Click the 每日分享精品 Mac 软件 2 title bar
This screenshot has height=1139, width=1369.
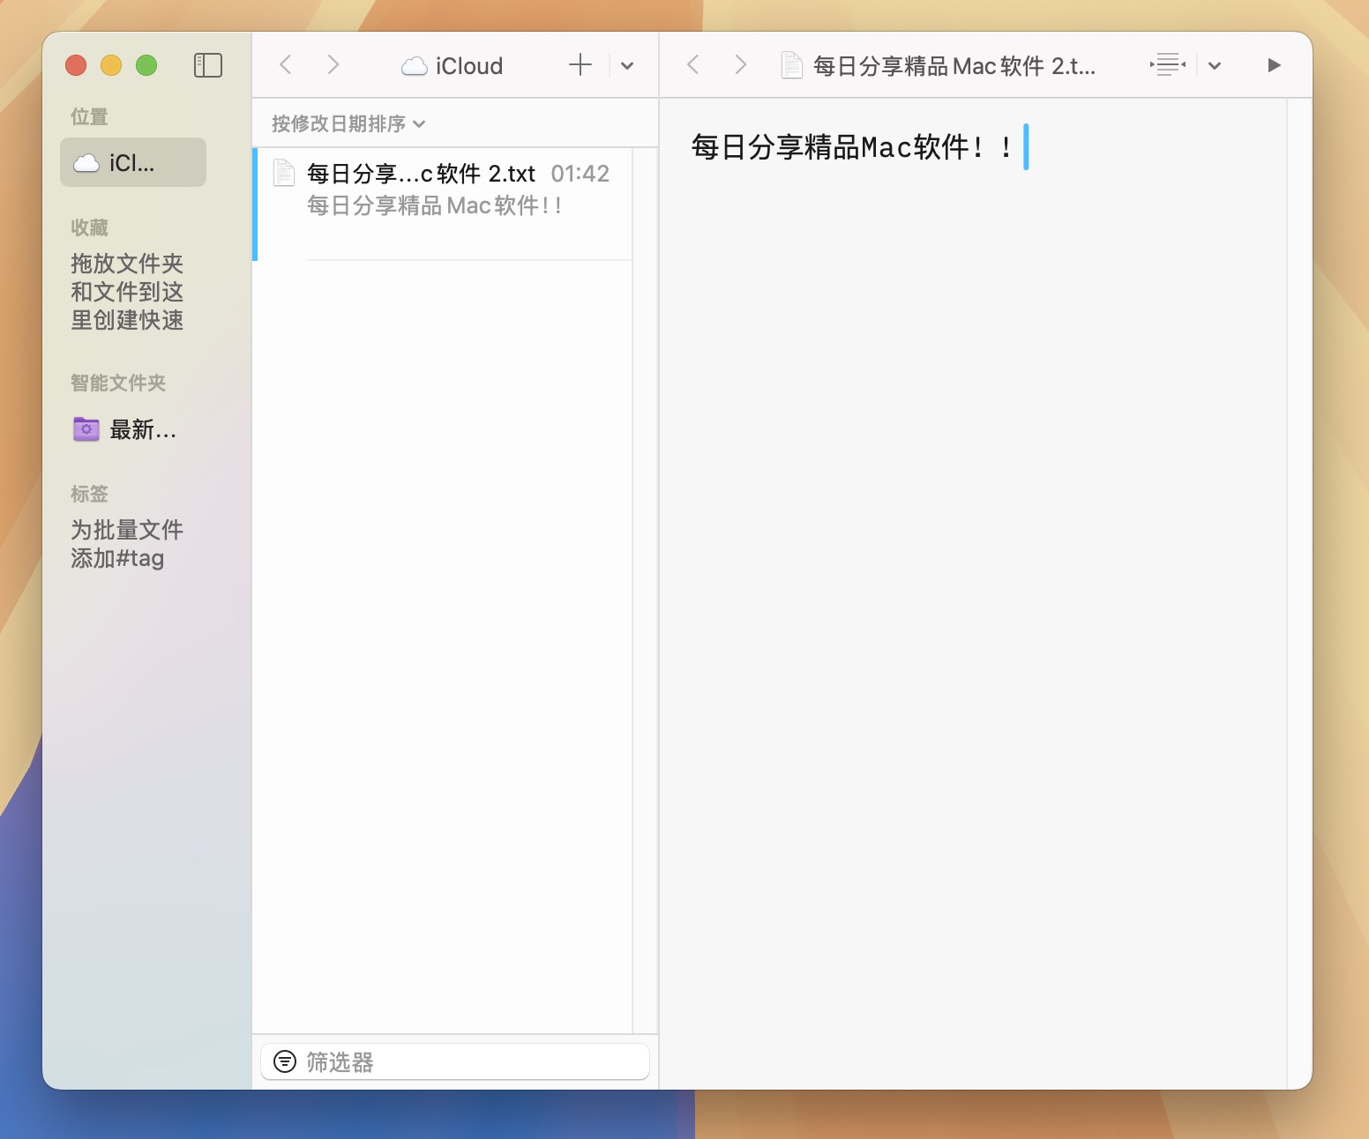(952, 64)
